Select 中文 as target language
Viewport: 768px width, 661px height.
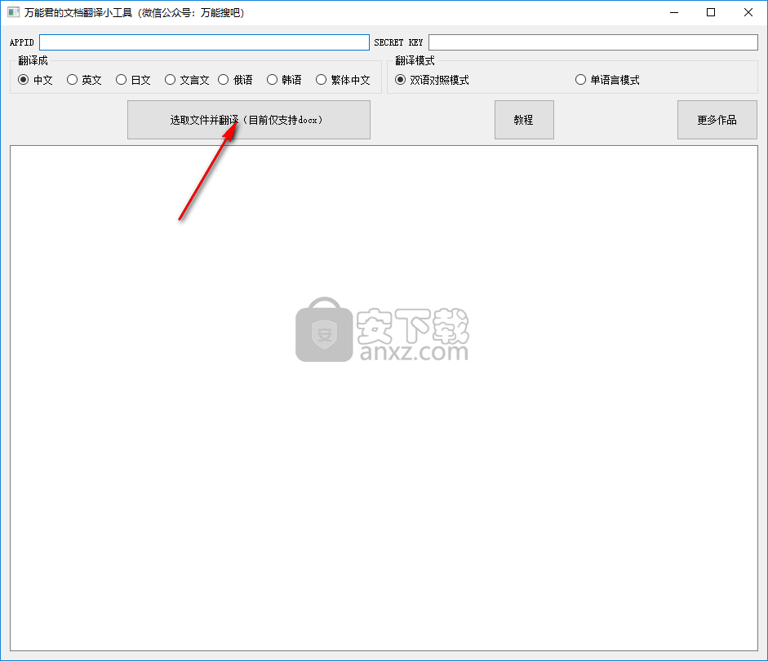35,80
